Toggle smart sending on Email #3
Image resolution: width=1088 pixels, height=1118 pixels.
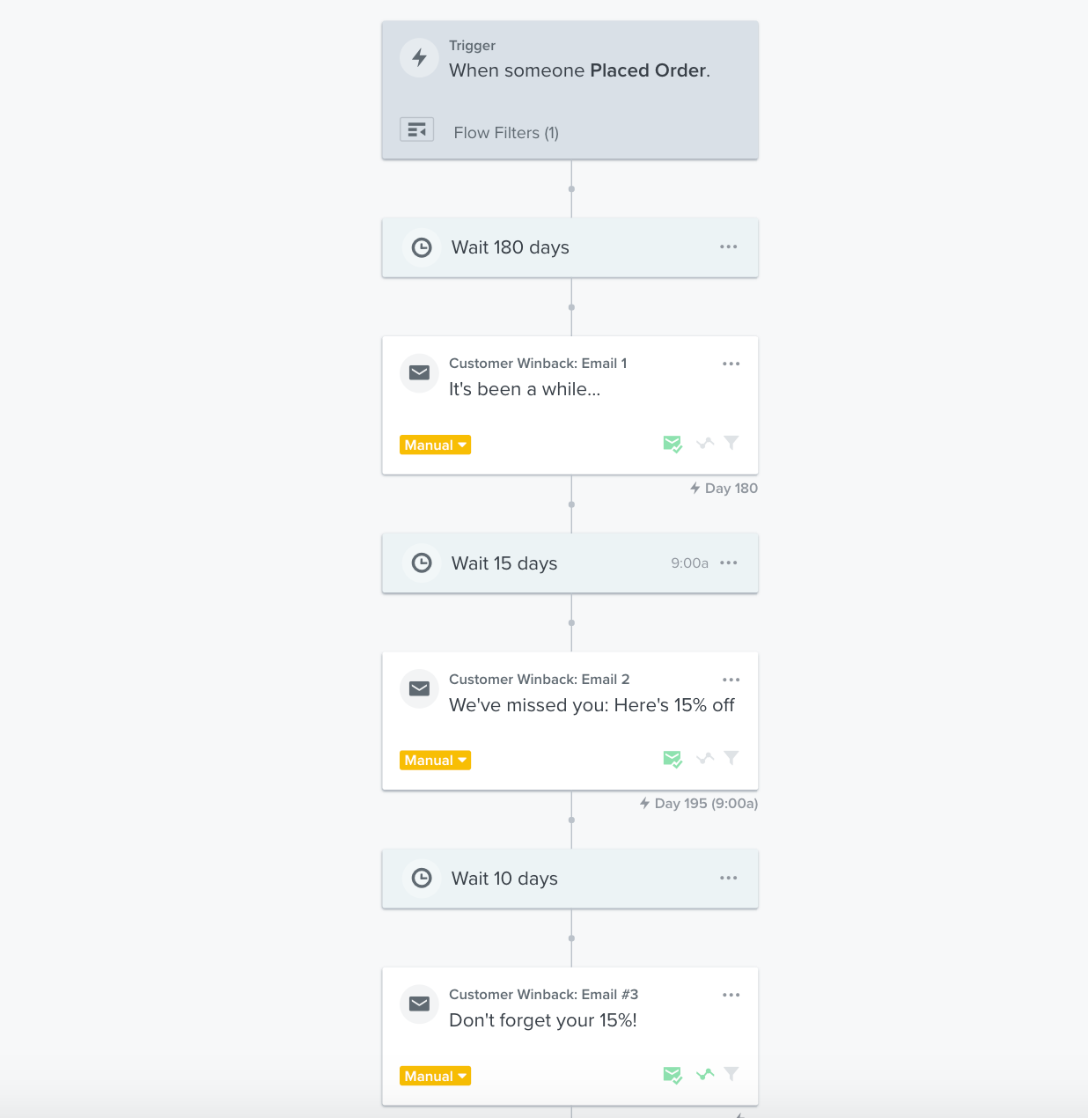click(x=673, y=1075)
